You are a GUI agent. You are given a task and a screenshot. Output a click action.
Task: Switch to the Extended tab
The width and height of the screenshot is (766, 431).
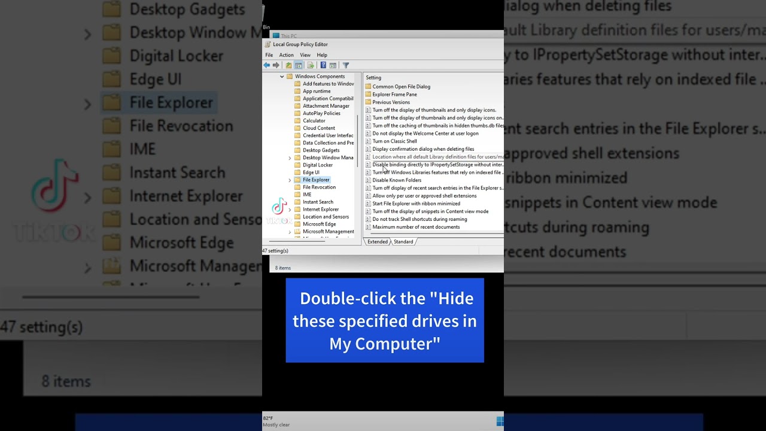[x=378, y=242]
